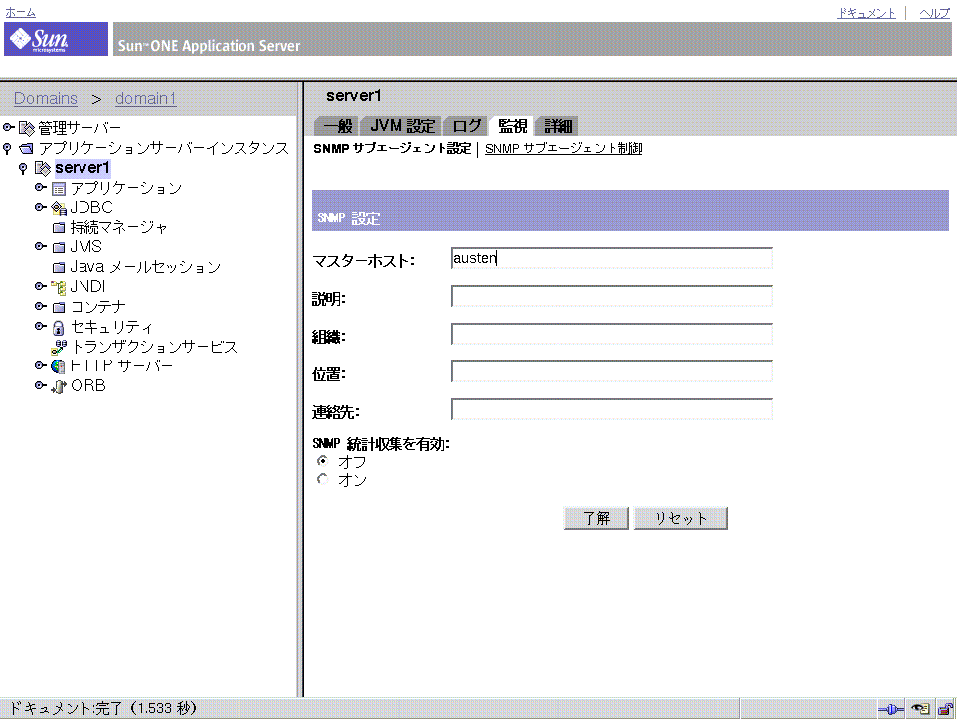
Task: Click the 持続マネージャ folder icon
Action: point(59,228)
